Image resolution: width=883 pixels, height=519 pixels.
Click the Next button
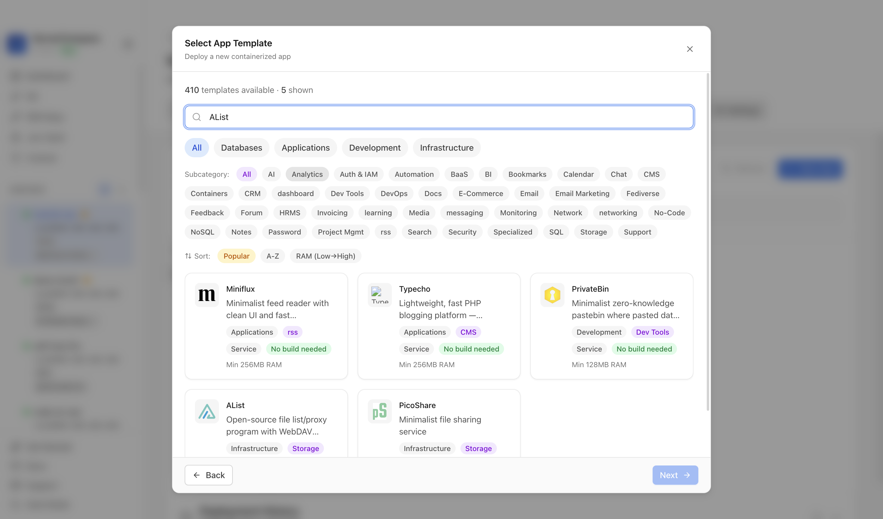coord(675,475)
